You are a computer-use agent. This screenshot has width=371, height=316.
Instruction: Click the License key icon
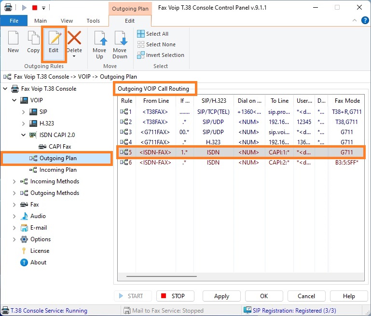(24, 251)
